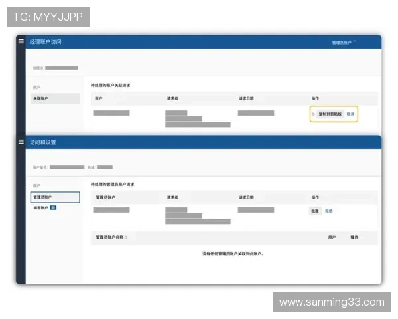Open hamburger menu in 访问和设置 header
The width and height of the screenshot is (398, 319).
(x=21, y=142)
